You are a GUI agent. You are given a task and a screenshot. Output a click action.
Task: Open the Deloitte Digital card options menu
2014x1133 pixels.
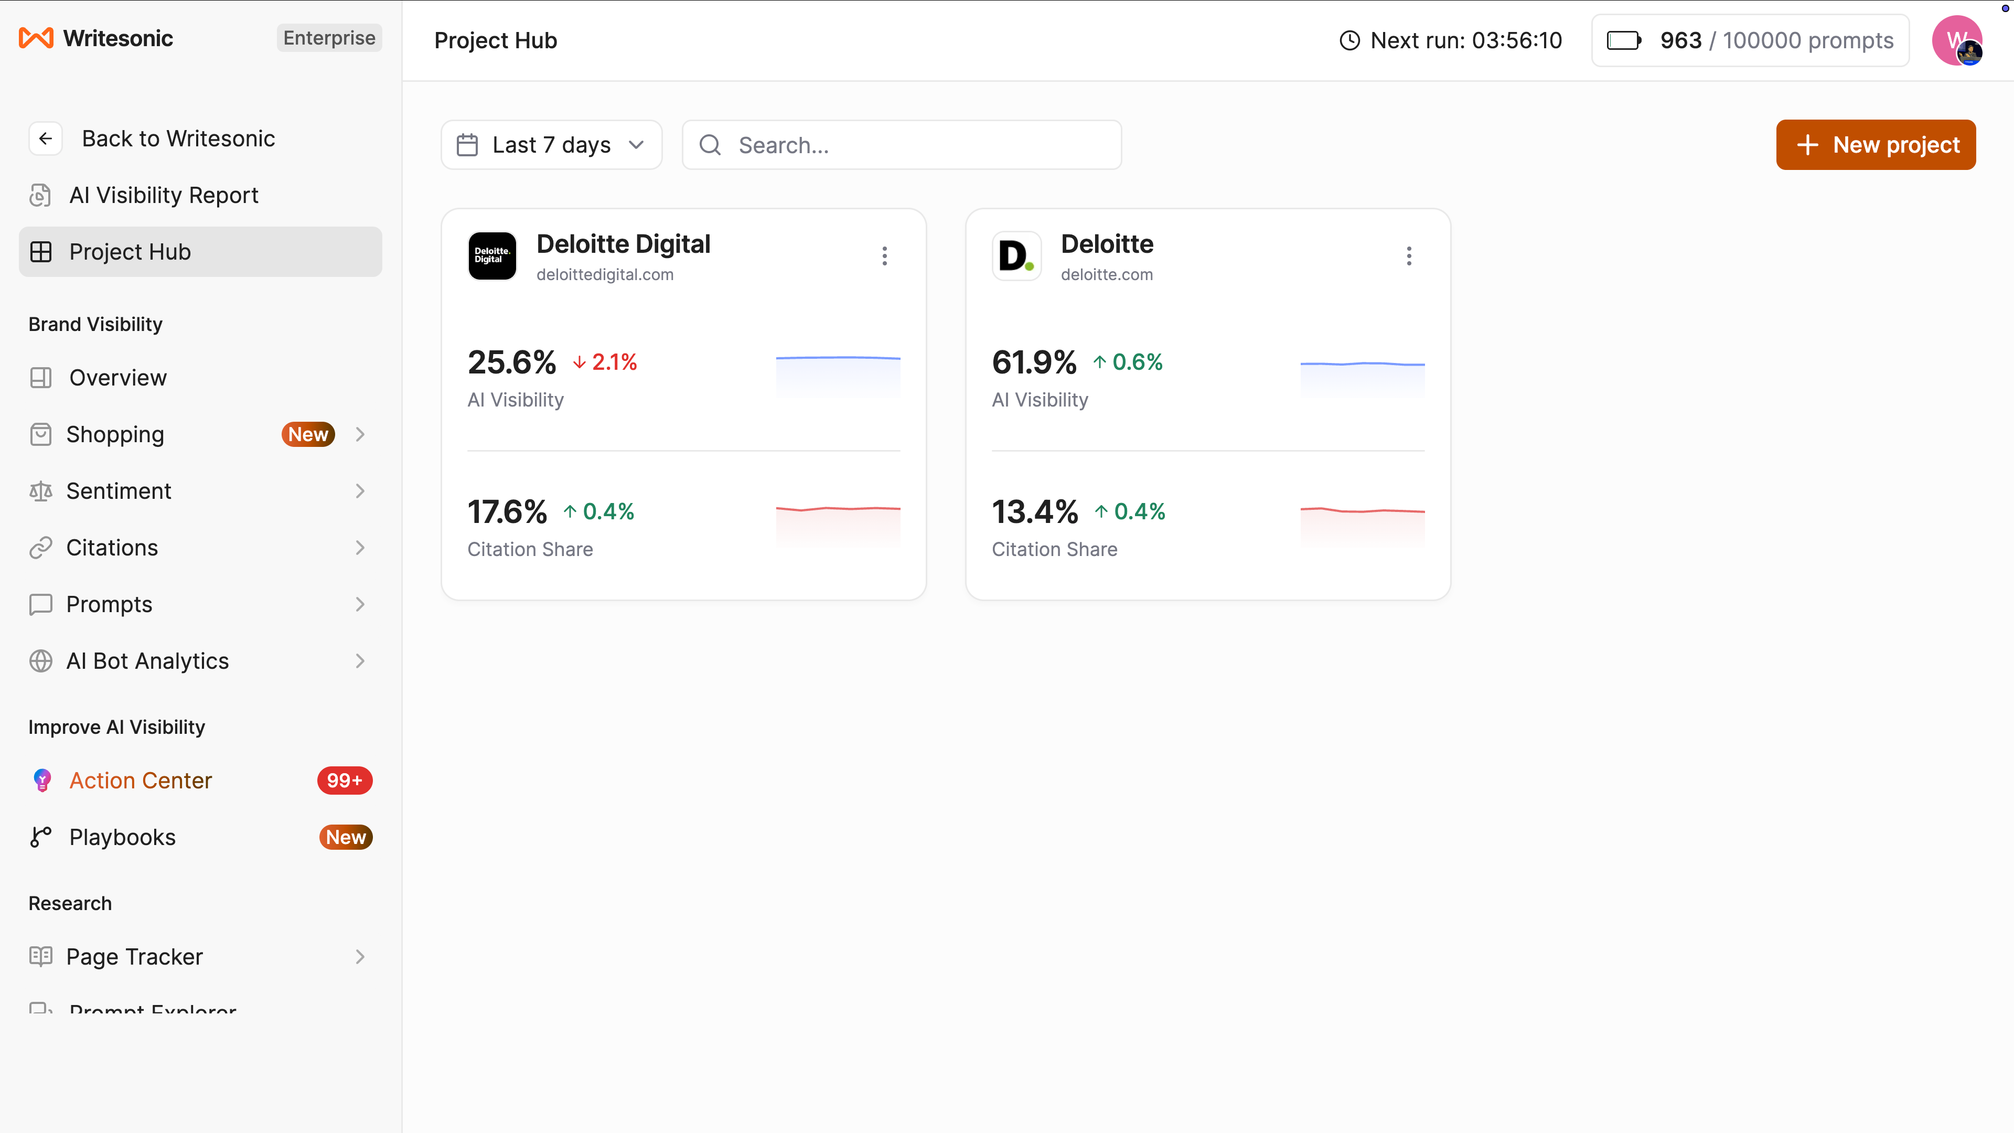pyautogui.click(x=884, y=256)
